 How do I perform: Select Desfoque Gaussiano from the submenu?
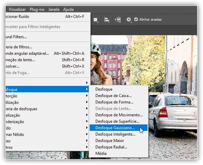(115, 128)
